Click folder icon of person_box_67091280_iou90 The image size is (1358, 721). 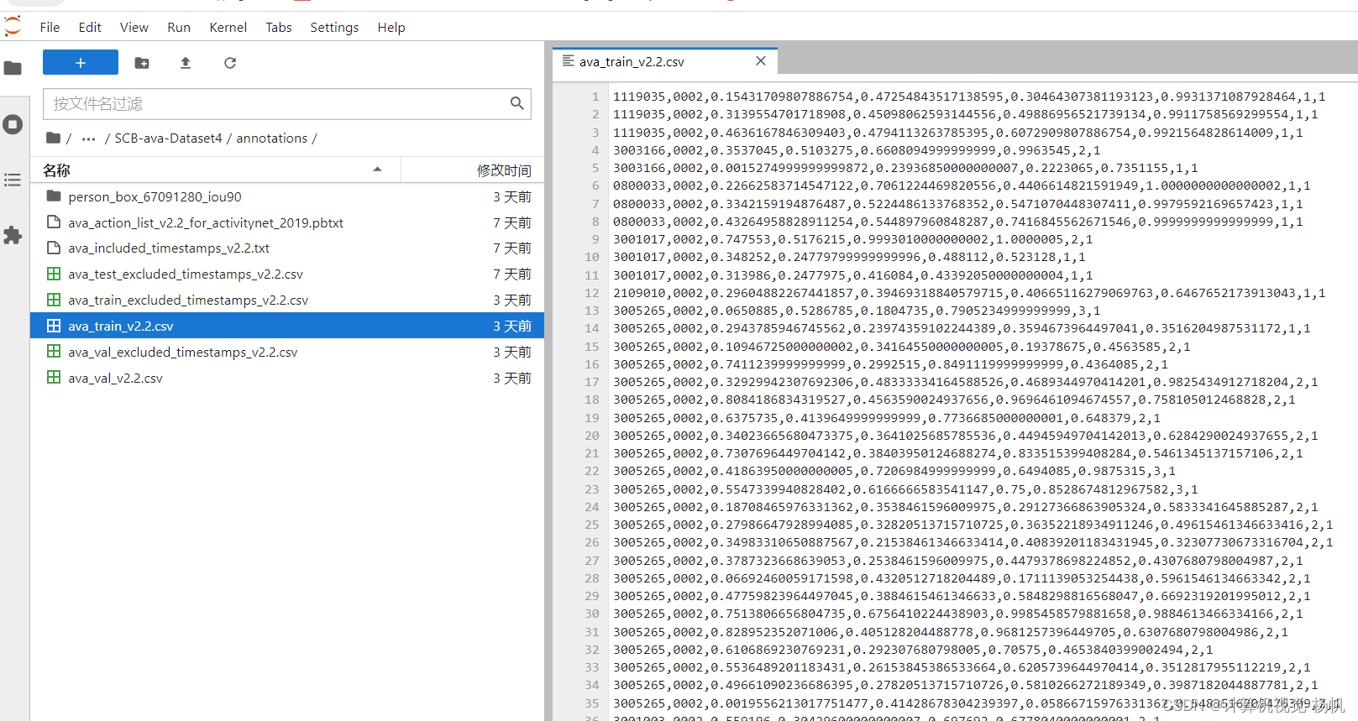click(x=54, y=196)
